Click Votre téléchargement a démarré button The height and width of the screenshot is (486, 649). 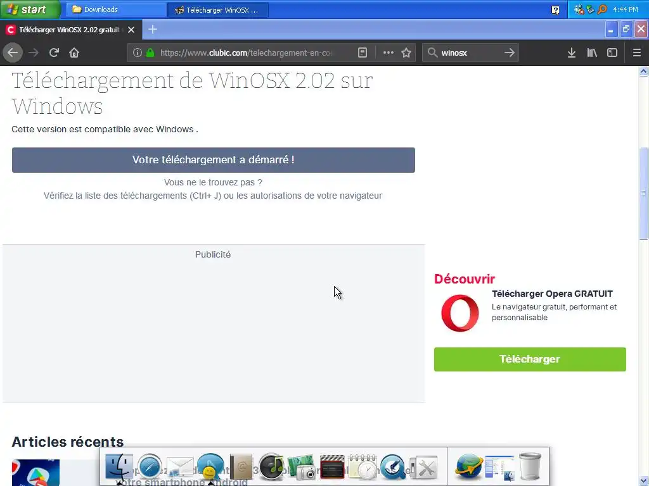(214, 160)
